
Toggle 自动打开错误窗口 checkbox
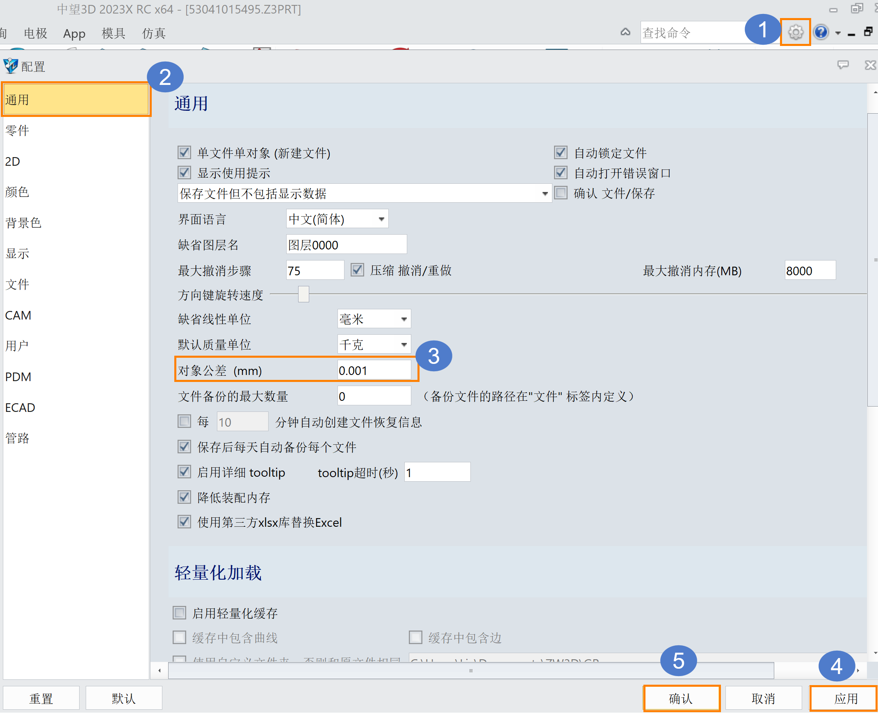pos(561,172)
